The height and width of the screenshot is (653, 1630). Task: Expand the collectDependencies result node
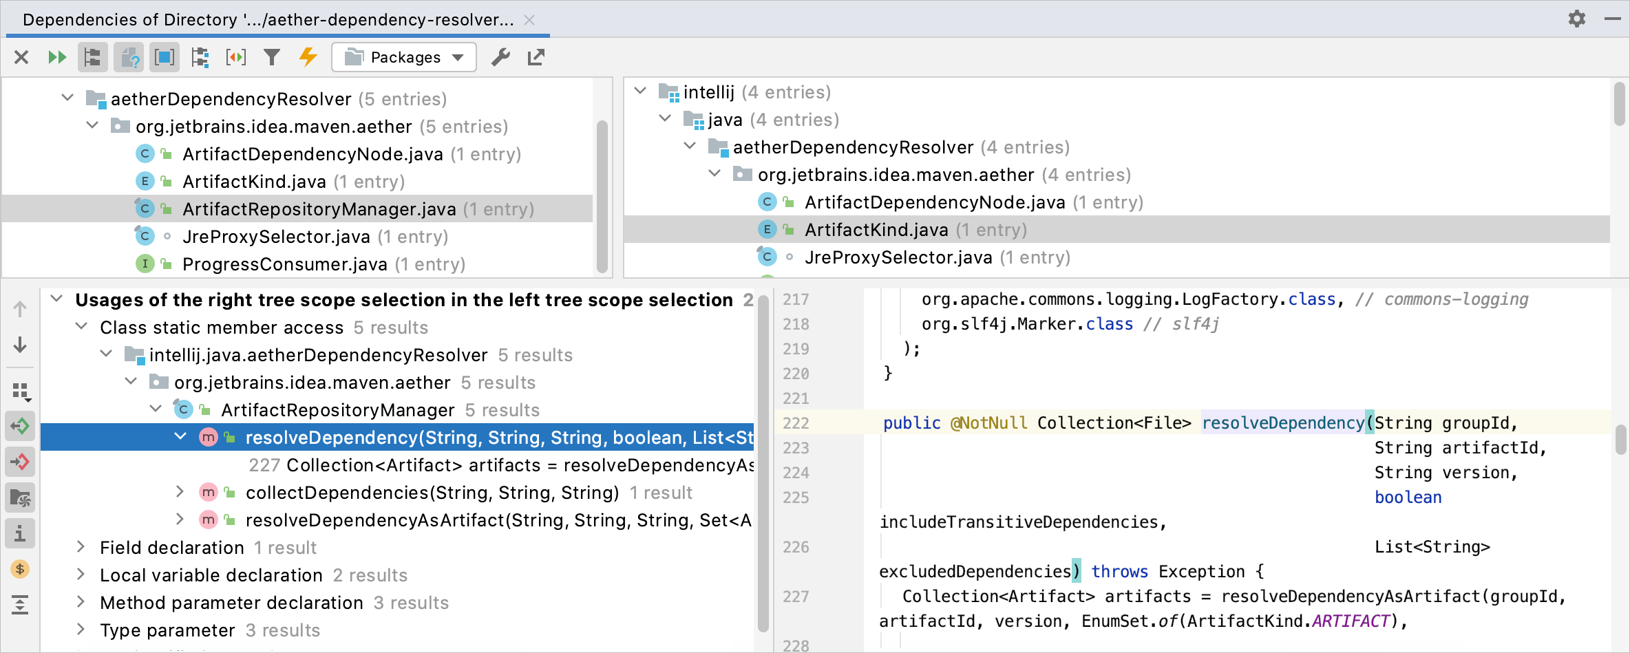point(180,492)
